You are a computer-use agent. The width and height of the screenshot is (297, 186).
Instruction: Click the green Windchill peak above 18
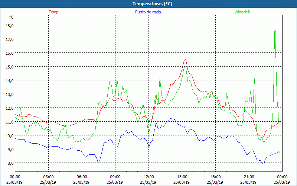click(275, 22)
